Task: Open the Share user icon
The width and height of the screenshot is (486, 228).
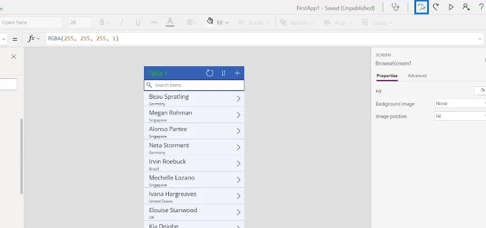Action: click(466, 7)
